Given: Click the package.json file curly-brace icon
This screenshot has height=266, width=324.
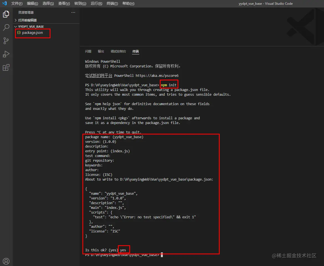Looking at the screenshot, I should (19, 32).
